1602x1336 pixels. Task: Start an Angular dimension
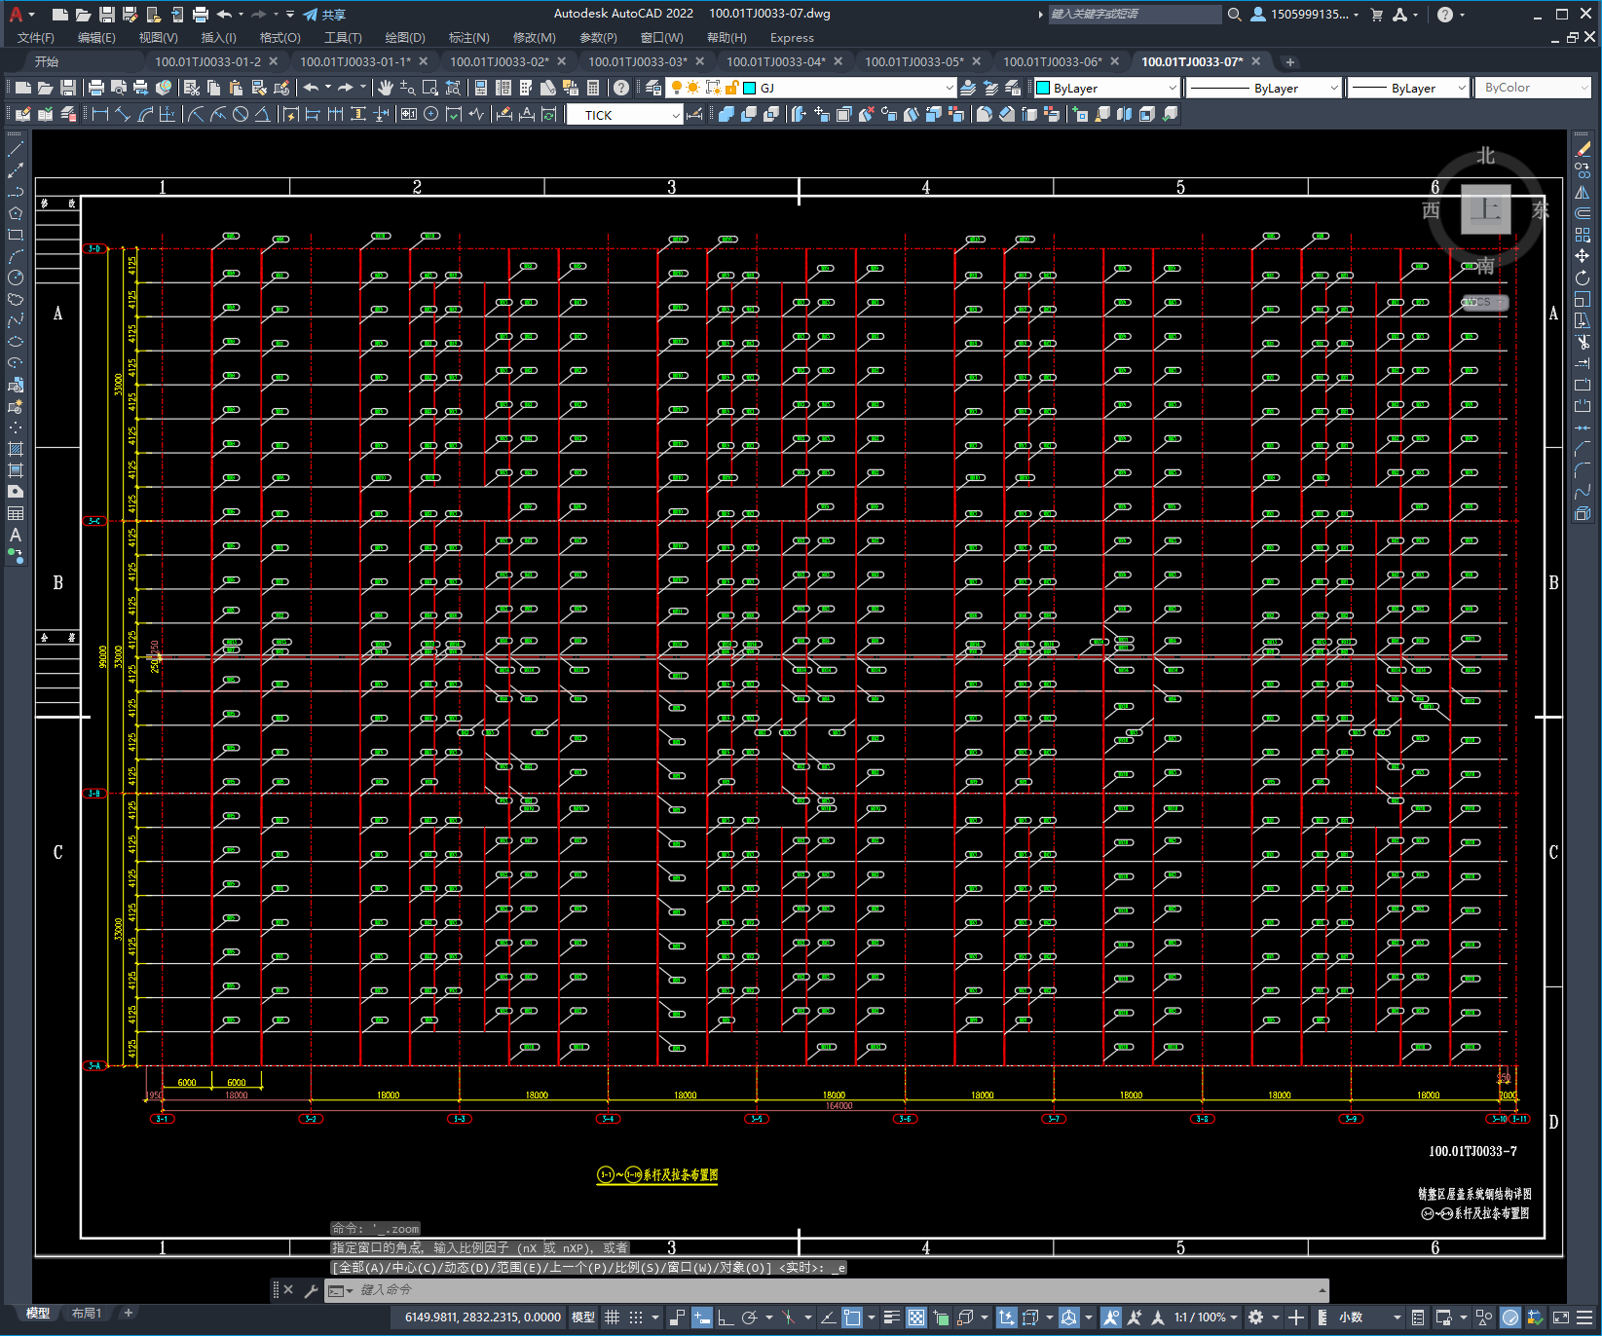(262, 114)
